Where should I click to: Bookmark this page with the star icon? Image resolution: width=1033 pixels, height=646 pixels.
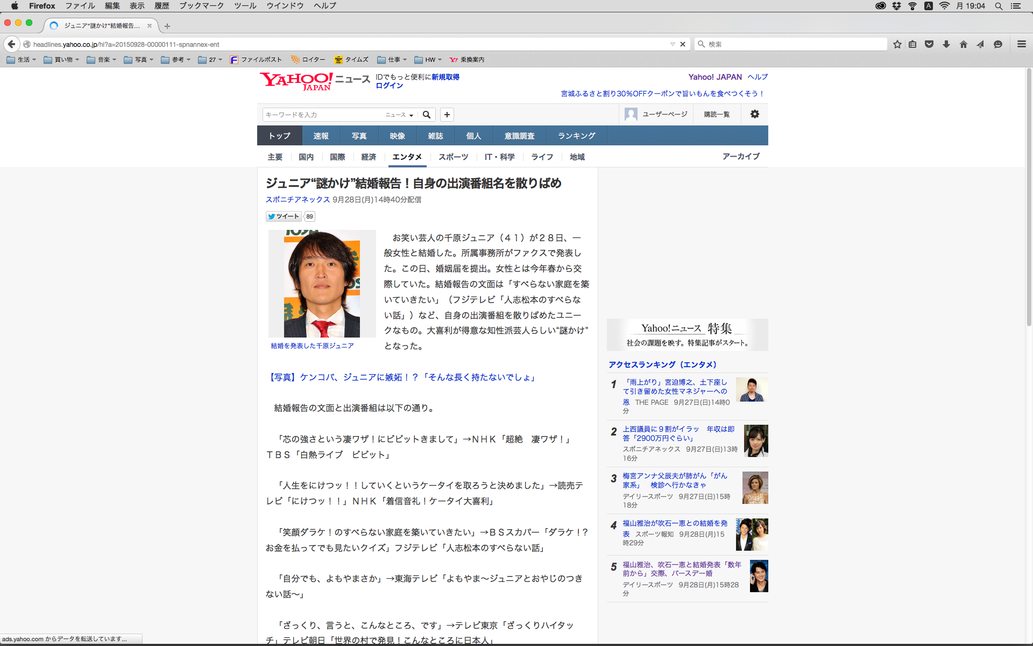click(897, 44)
